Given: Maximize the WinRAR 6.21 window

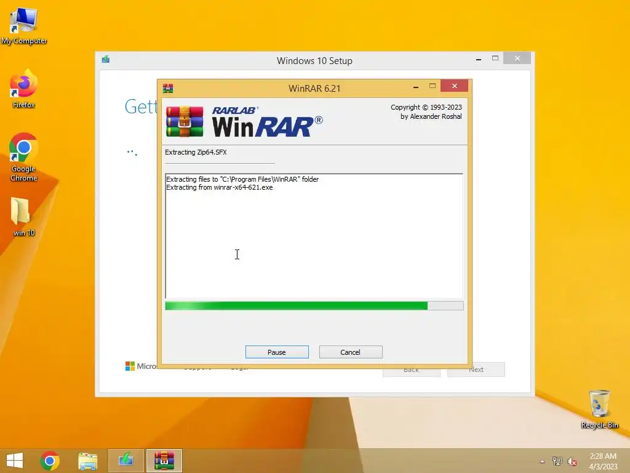Looking at the screenshot, I should click(433, 86).
